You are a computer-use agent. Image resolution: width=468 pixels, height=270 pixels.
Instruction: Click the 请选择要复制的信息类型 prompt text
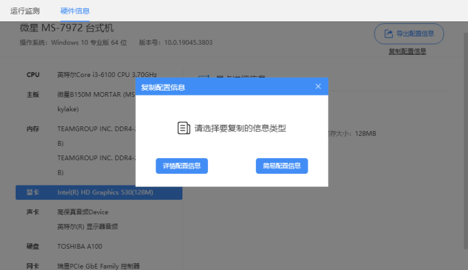point(240,128)
